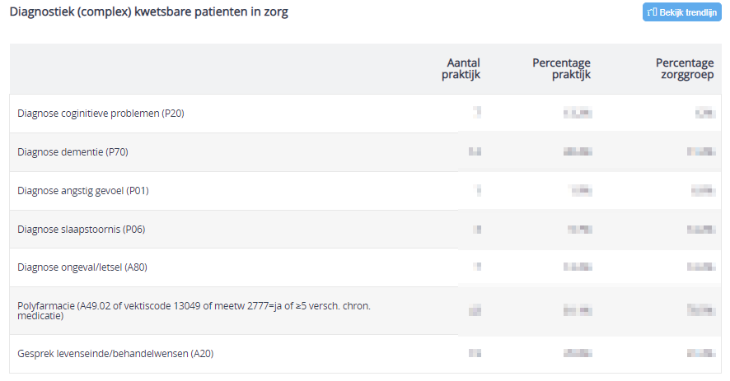Click Aantal praktijk value for Gesprek levenseinde
730x381 pixels.
pyautogui.click(x=475, y=354)
